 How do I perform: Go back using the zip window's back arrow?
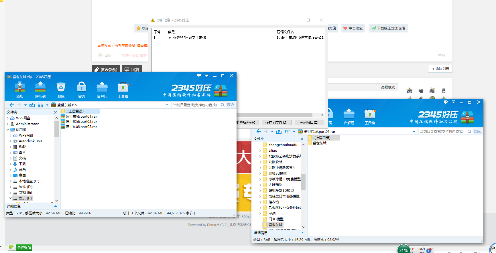(12, 105)
